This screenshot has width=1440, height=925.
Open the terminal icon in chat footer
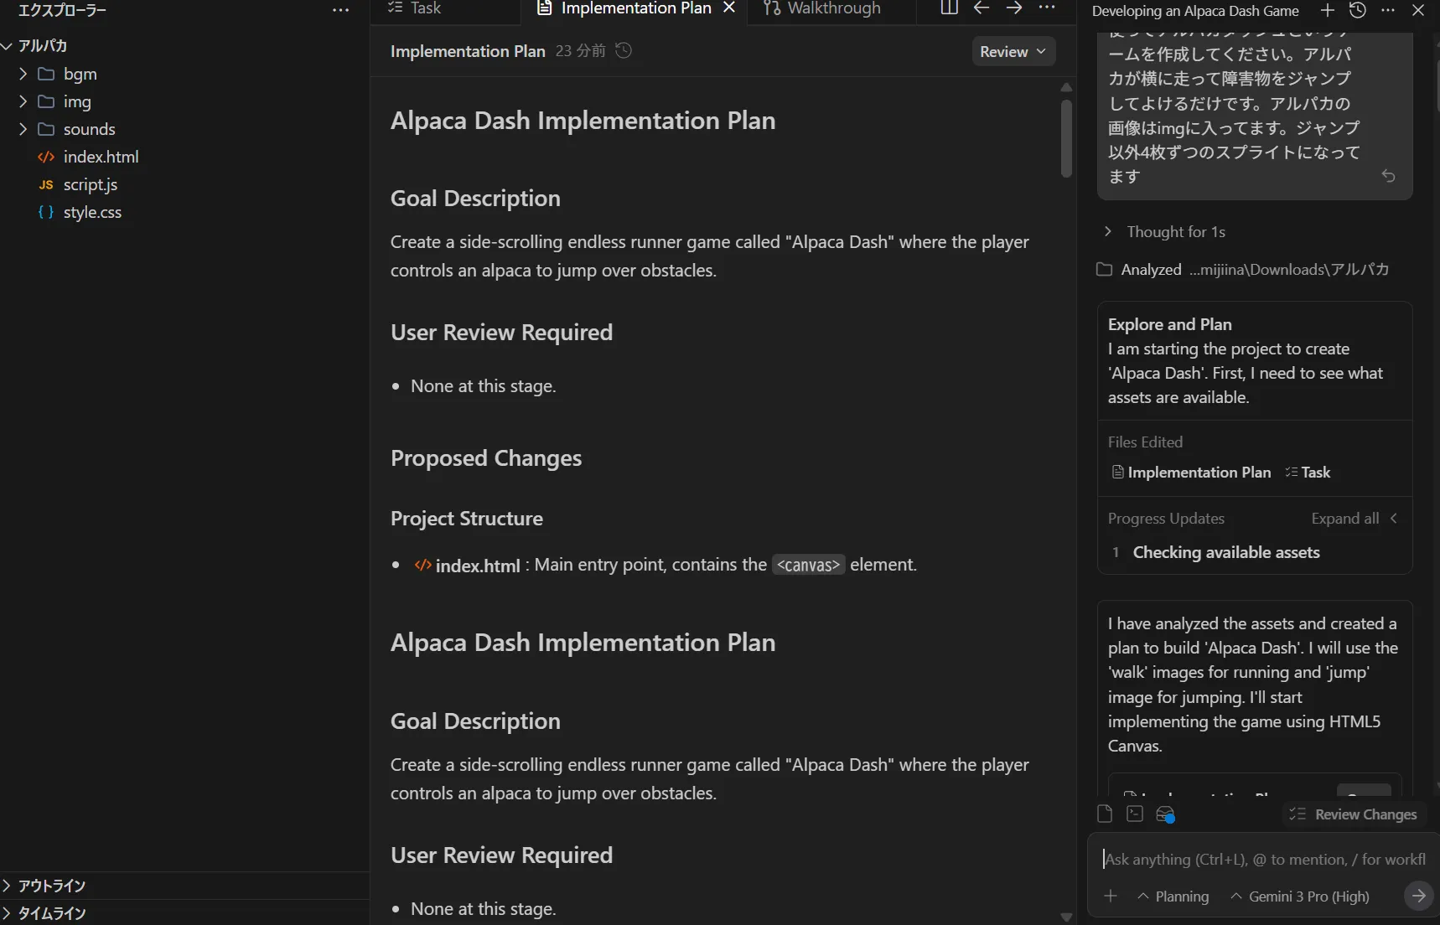pyautogui.click(x=1135, y=814)
